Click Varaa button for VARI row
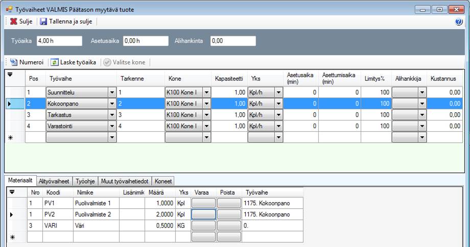Viewport: 470px width, 247px height. point(203,226)
